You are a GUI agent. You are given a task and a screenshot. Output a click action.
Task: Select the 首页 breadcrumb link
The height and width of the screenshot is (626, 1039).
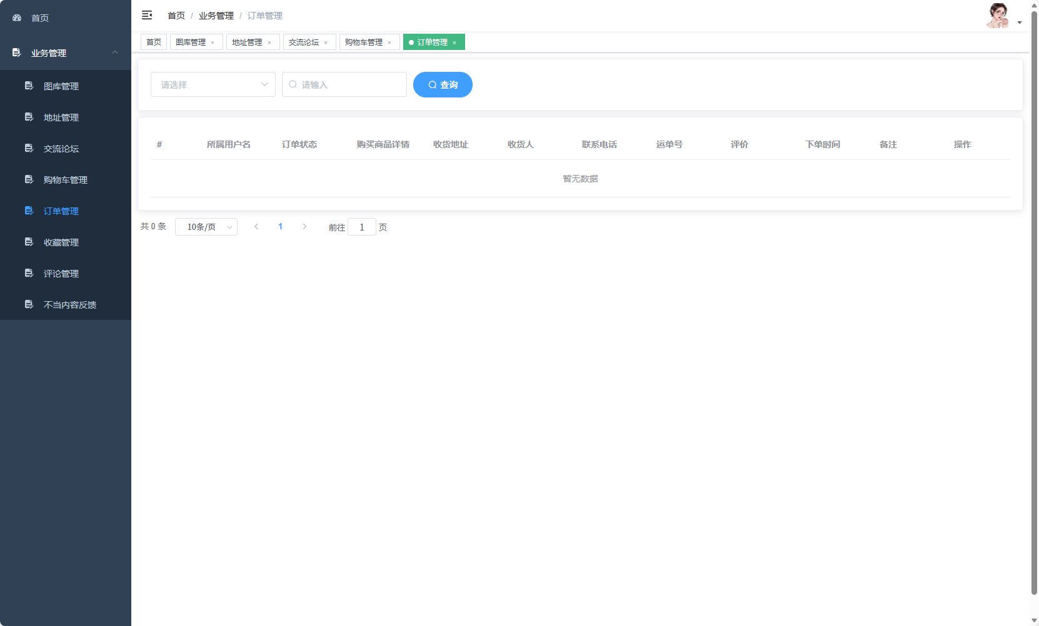175,15
